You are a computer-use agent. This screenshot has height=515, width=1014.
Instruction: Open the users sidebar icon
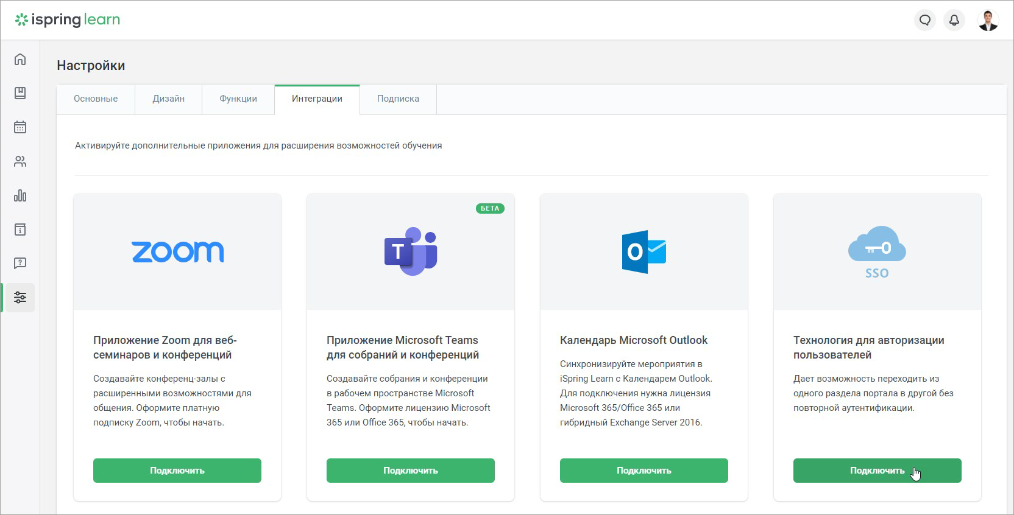point(20,161)
